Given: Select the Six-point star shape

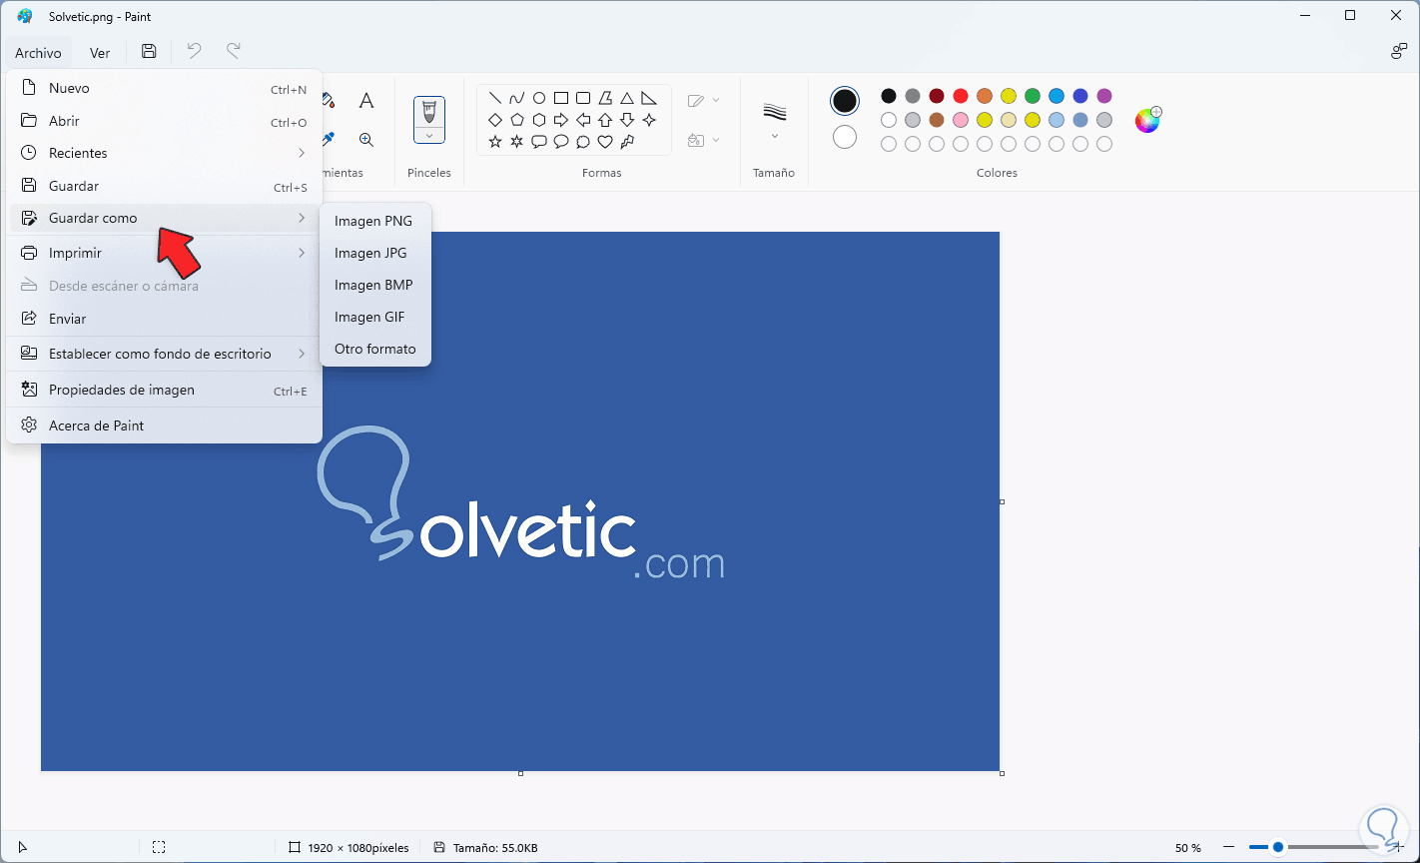Looking at the screenshot, I should (517, 142).
